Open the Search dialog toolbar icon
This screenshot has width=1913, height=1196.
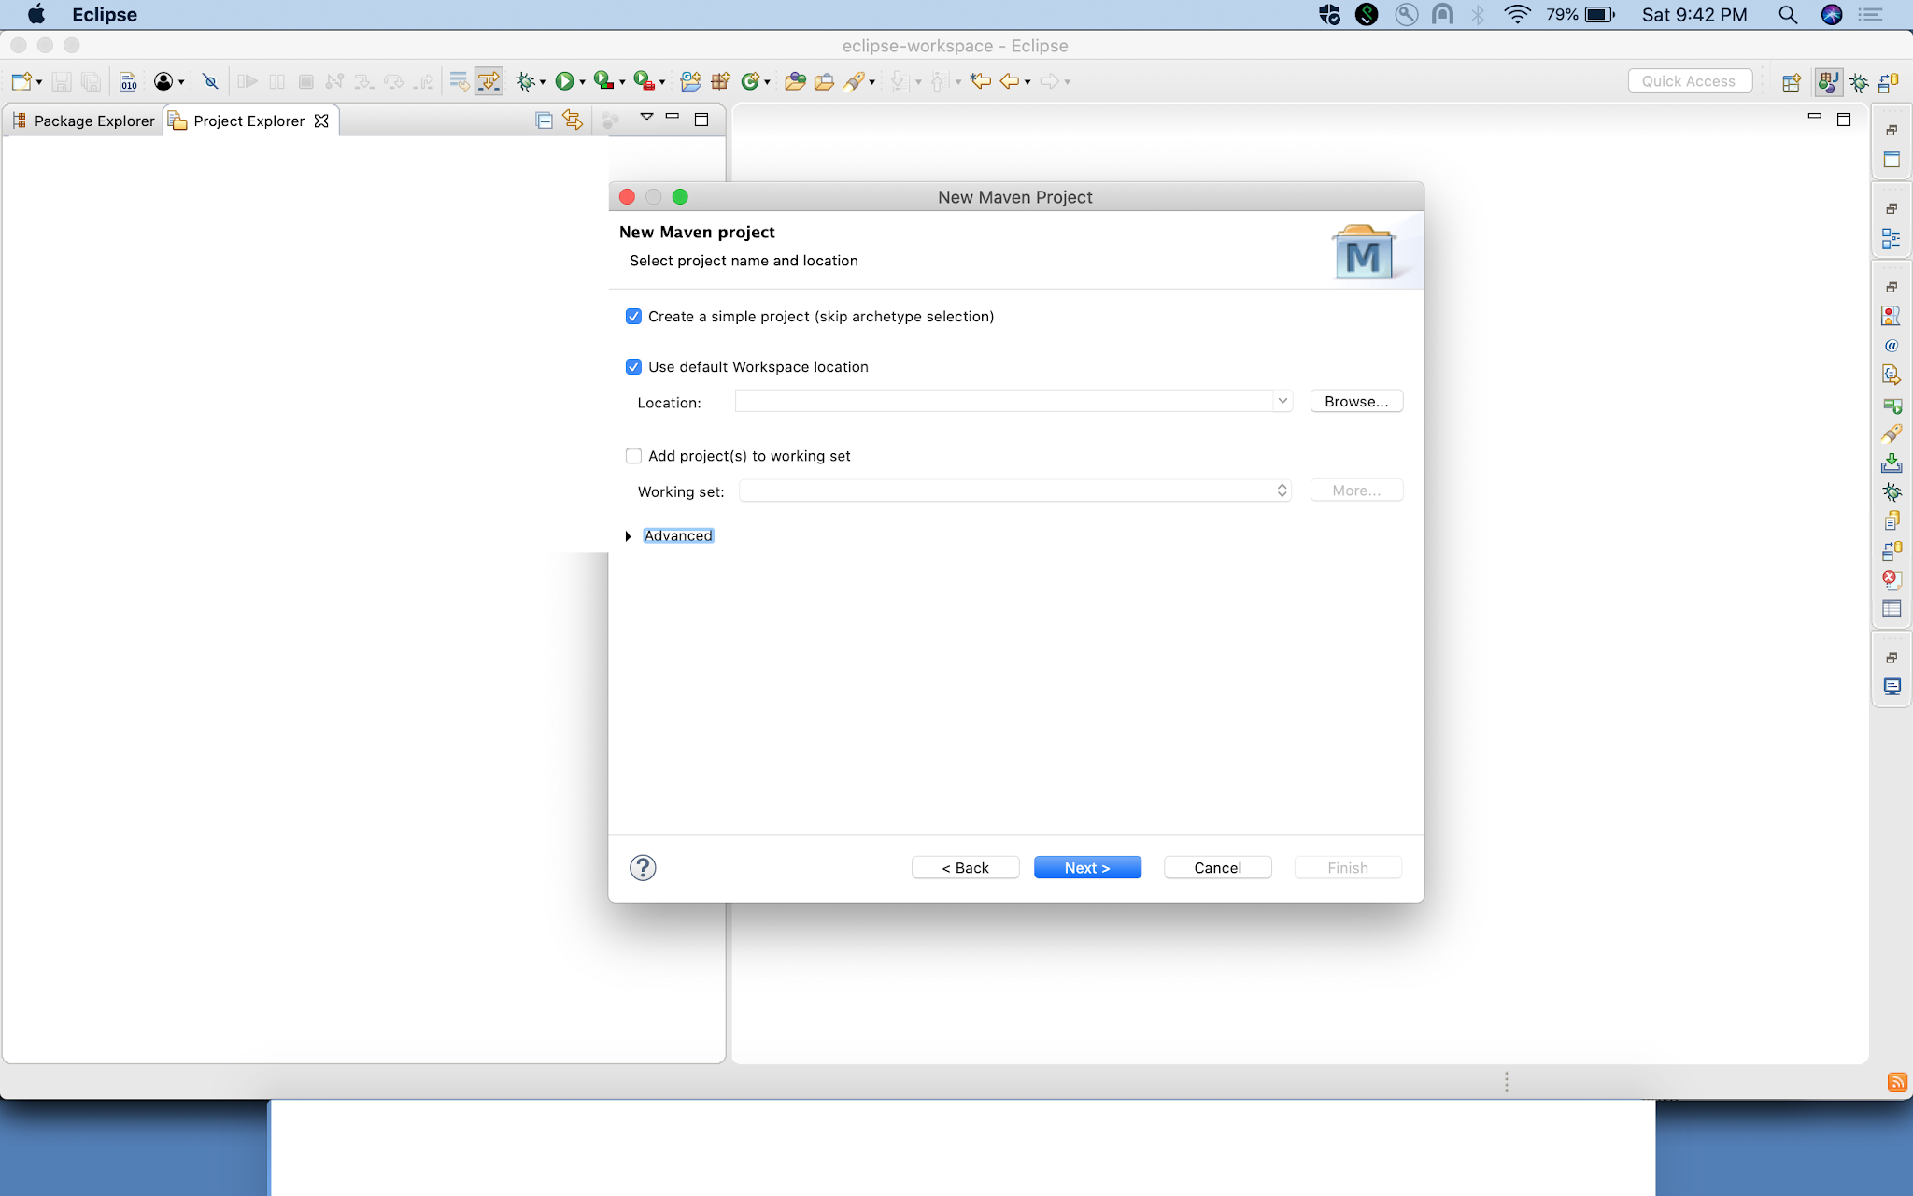coord(853,81)
